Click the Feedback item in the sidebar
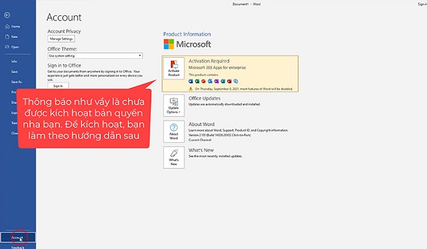 (18, 247)
